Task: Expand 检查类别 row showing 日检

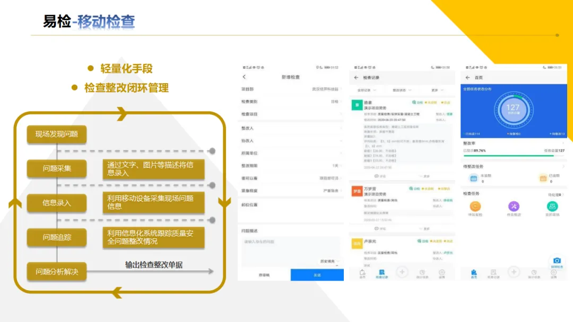Action: (x=291, y=102)
